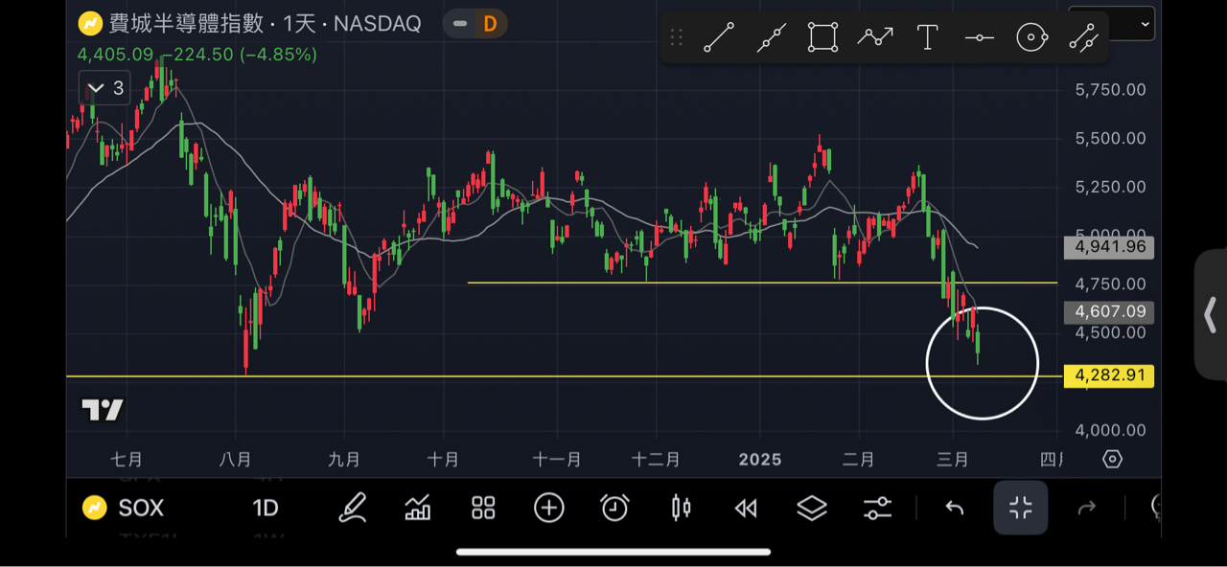
Task: Open chart settings sliders icon
Action: (877, 508)
